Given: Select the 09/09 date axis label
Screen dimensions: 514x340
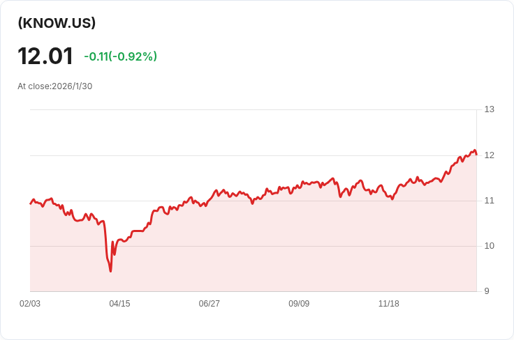Looking at the screenshot, I should (x=299, y=304).
